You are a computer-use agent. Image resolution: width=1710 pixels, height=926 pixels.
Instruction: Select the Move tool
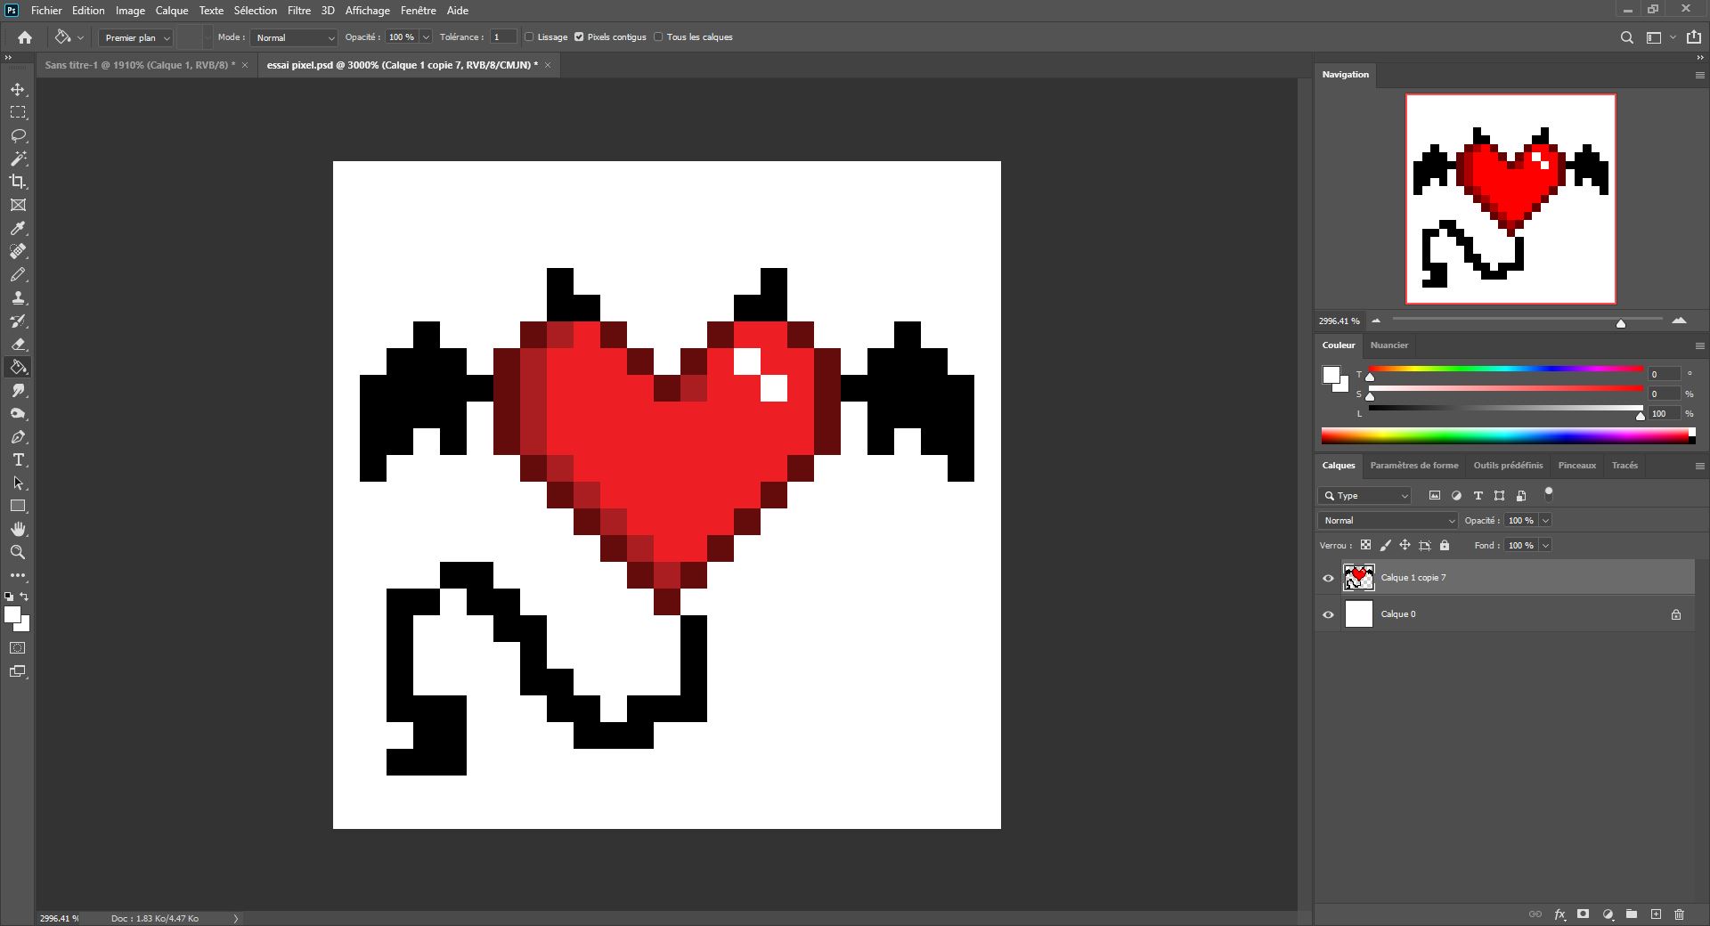tap(18, 90)
